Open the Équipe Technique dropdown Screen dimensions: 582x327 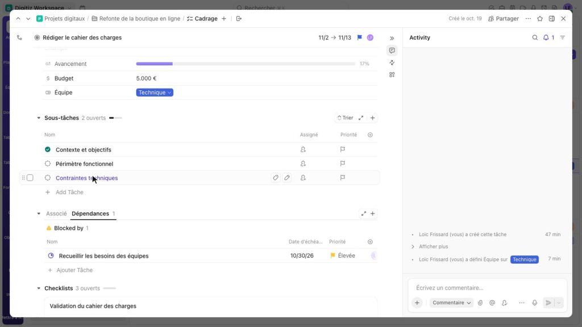pos(155,93)
